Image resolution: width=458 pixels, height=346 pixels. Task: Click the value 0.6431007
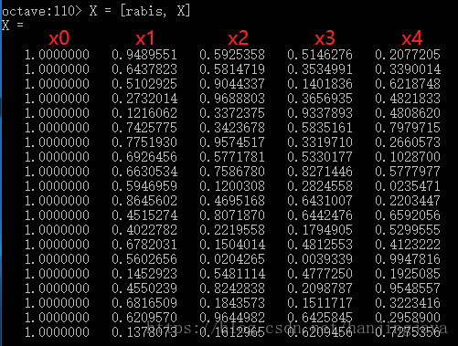coord(320,201)
